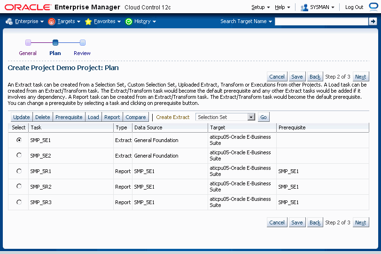The image size is (381, 254).
Task: Open the Setup dropdown menu
Action: click(260, 8)
